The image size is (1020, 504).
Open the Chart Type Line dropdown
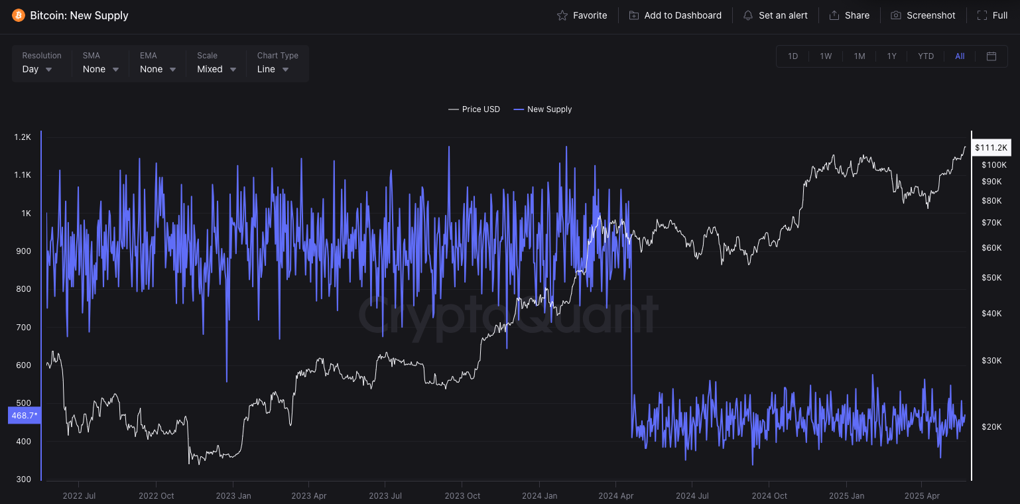click(273, 69)
